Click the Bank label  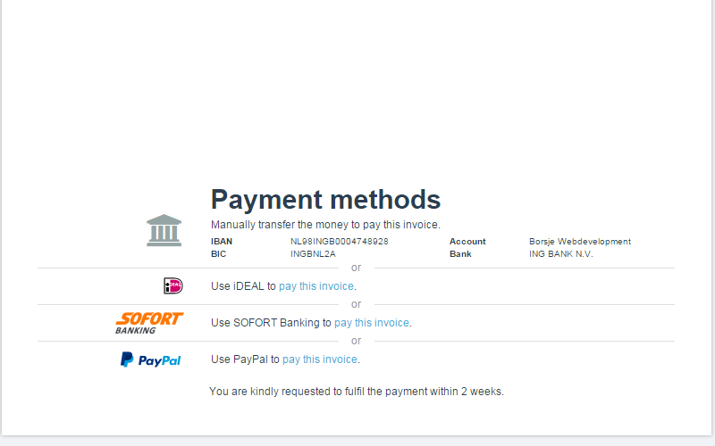coord(460,254)
